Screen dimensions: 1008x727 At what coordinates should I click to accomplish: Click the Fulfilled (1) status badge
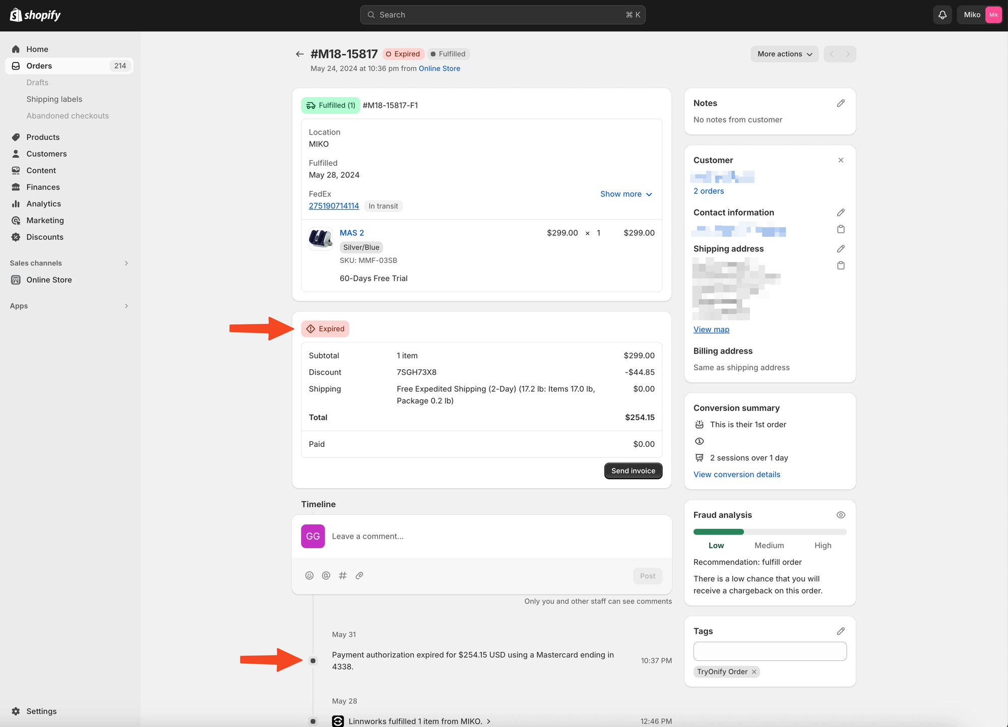pos(331,105)
